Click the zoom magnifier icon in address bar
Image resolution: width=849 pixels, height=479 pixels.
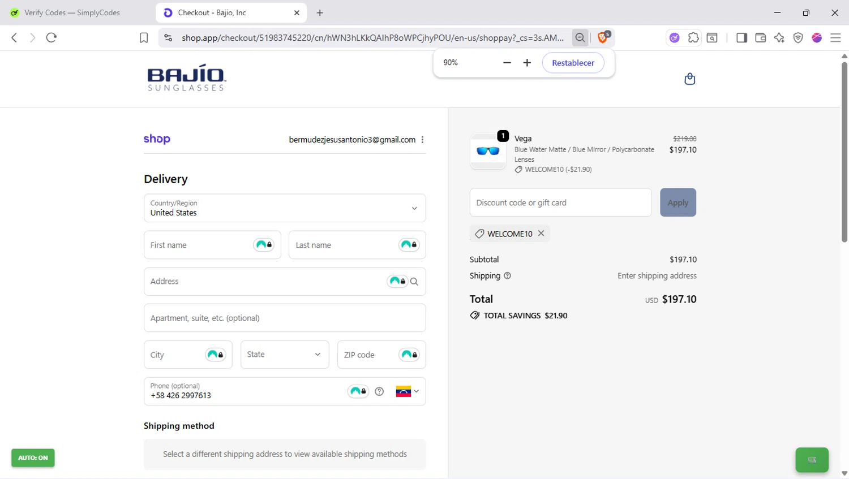(x=580, y=38)
